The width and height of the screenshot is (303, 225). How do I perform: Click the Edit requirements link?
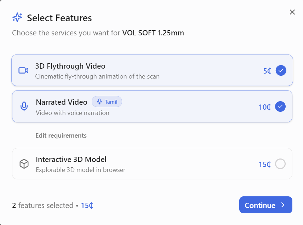[61, 135]
